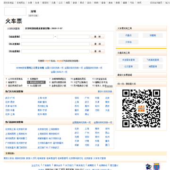The width and height of the screenshot is (170, 170).
Task: Open the 火车车次查询 friend link
Action: (100, 158)
